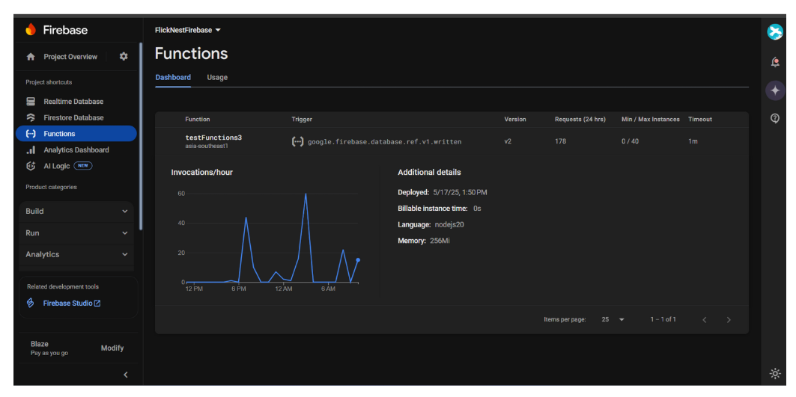Screen dimensions: 796x397
Task: Open the Gemini sparkle assistant icon
Action: point(775,90)
